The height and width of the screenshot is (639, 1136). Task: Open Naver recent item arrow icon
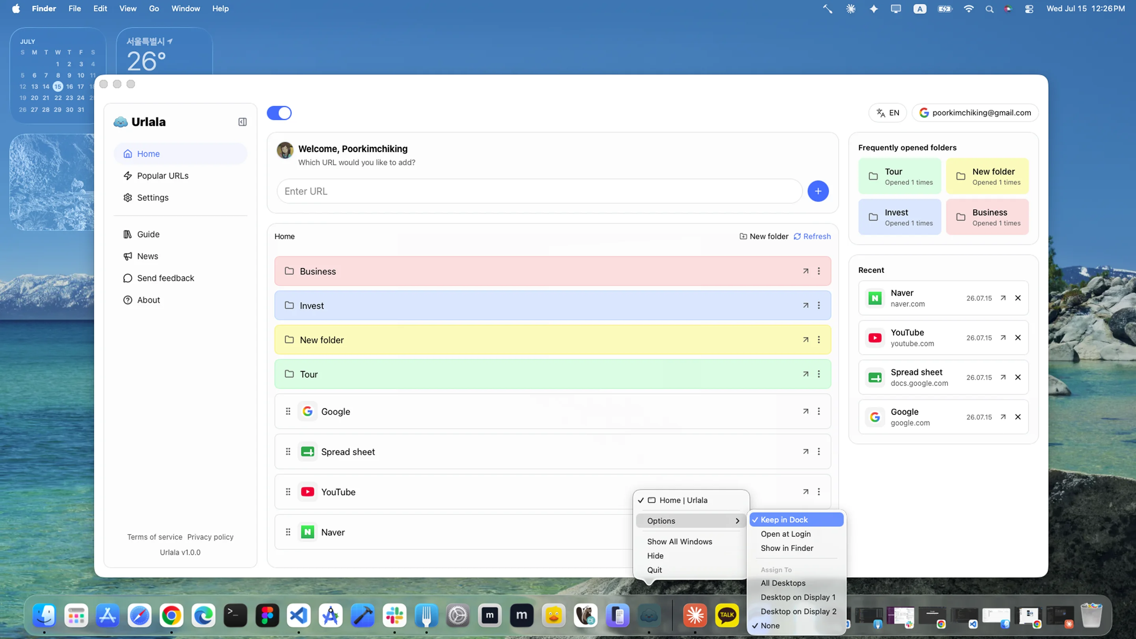tap(1003, 298)
